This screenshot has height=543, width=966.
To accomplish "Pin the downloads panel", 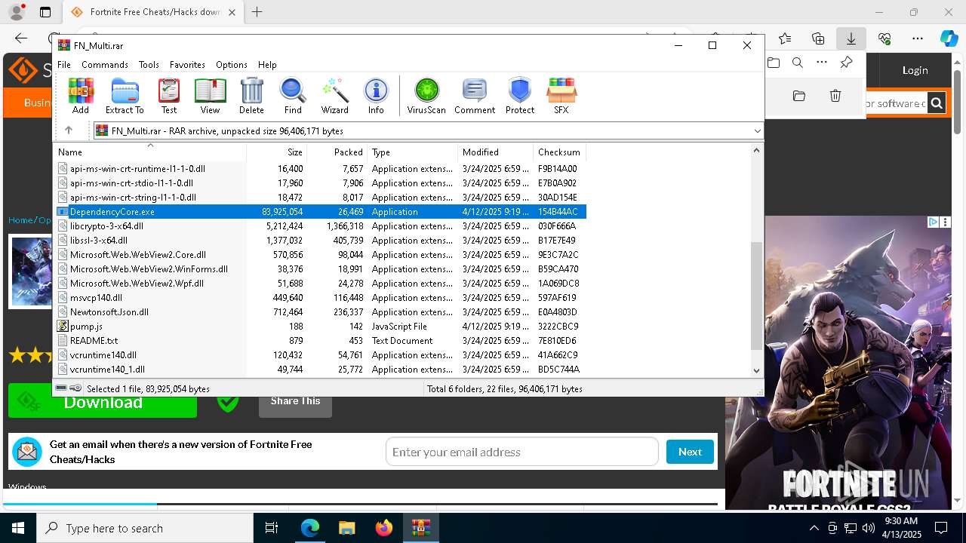I will coord(847,63).
